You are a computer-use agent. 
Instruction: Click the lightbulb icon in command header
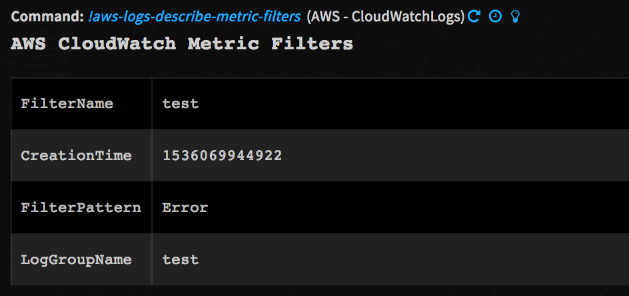coord(514,17)
